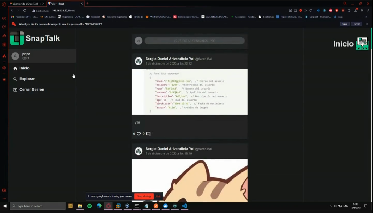Stop sharing the screen with Meet
This screenshot has width=373, height=213.
[x=144, y=196]
